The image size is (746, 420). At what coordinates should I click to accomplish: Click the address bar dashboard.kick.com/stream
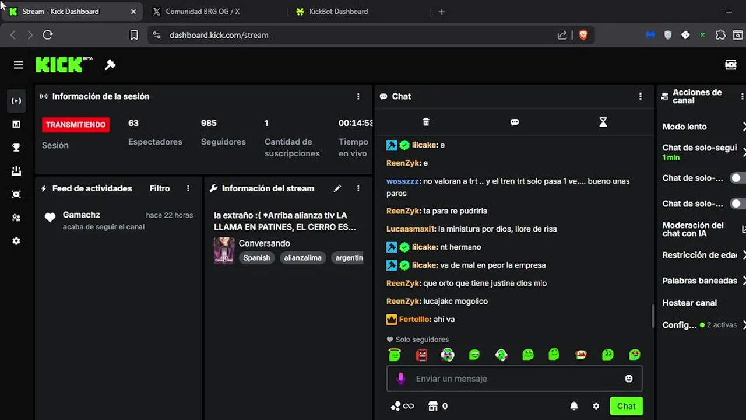click(219, 35)
